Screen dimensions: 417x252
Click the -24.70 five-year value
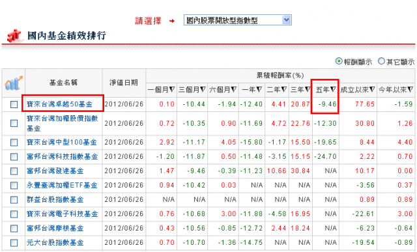pos(326,156)
